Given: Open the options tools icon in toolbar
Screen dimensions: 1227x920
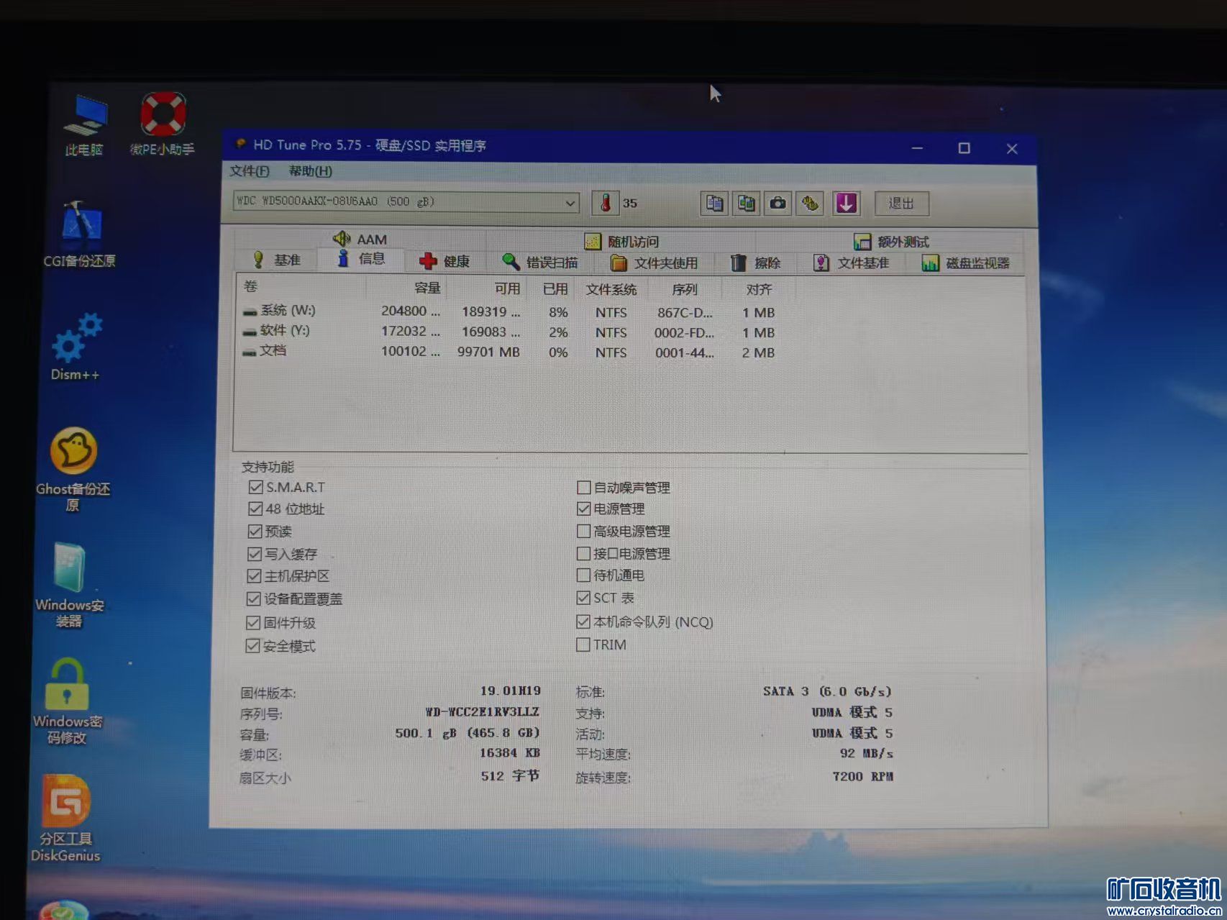Looking at the screenshot, I should 810,204.
